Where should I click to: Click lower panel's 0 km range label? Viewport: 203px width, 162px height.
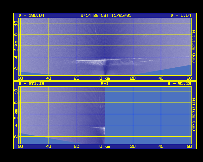point(105,146)
